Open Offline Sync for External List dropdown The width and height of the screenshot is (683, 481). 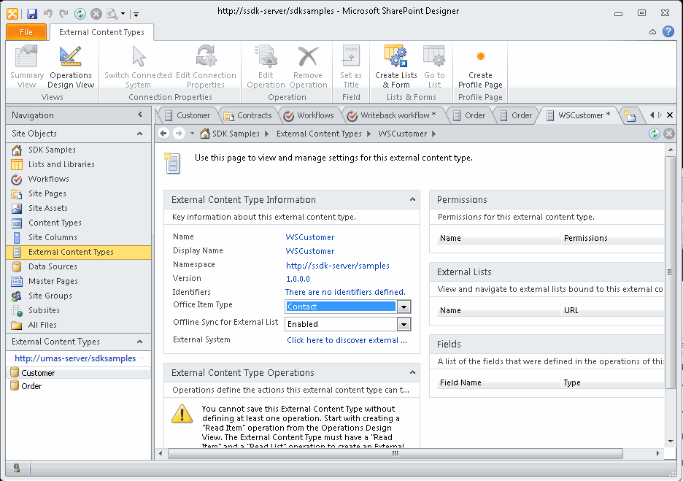(x=404, y=324)
